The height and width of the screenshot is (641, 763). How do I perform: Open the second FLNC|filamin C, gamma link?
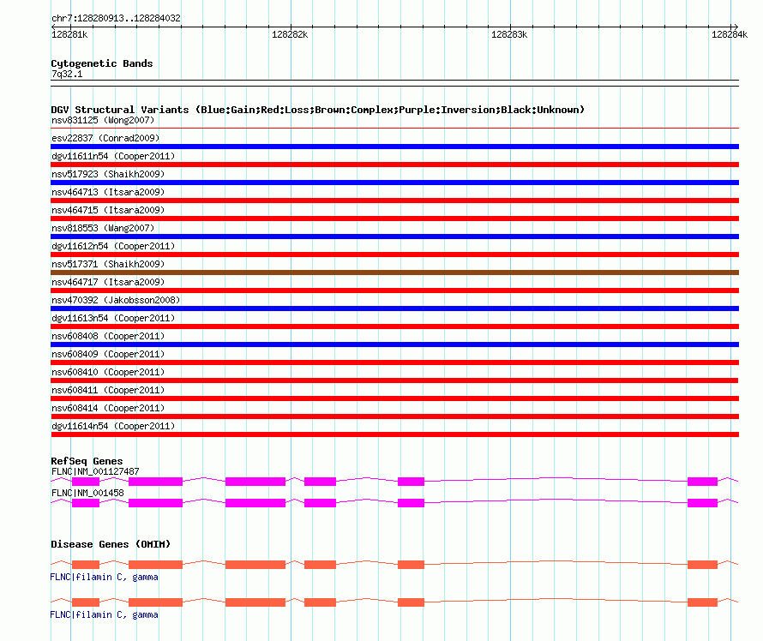(104, 614)
